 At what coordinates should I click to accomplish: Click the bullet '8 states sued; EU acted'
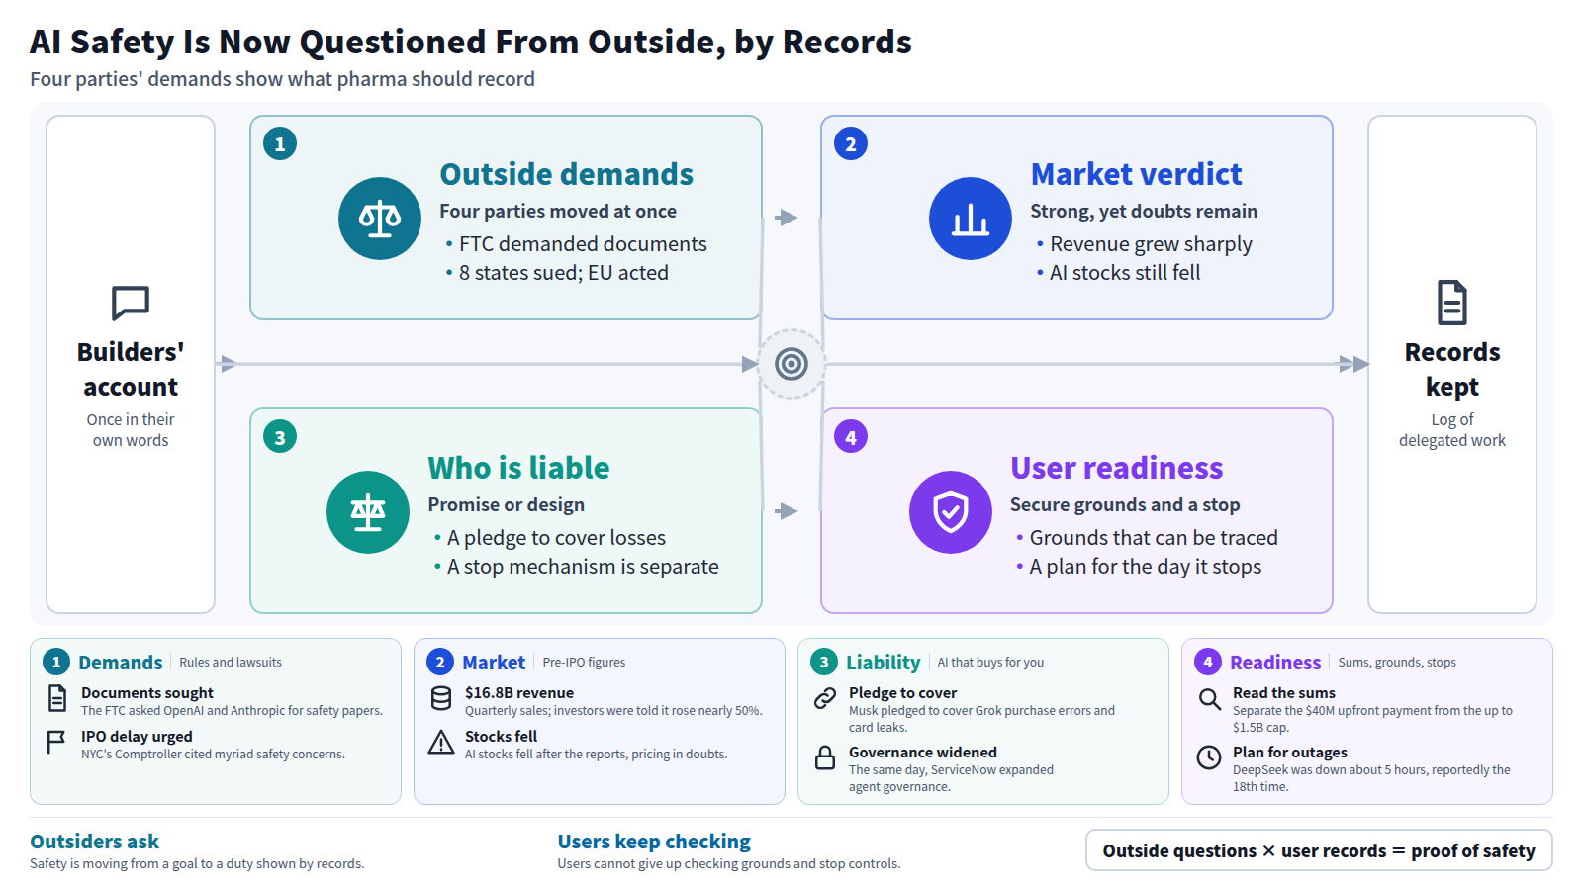click(x=557, y=273)
